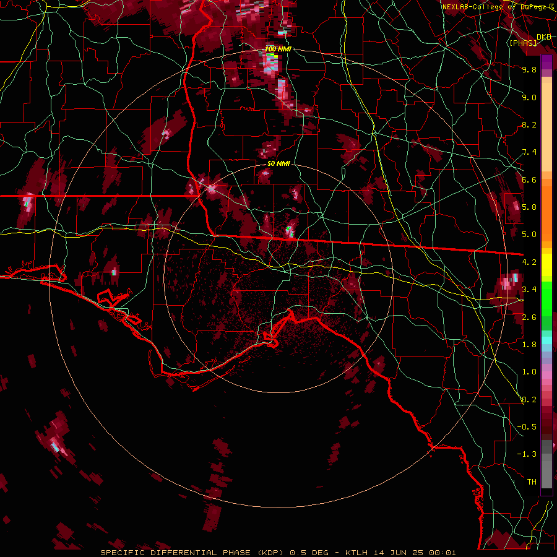Click the TH threshold label
The width and height of the screenshot is (557, 557).
(532, 481)
